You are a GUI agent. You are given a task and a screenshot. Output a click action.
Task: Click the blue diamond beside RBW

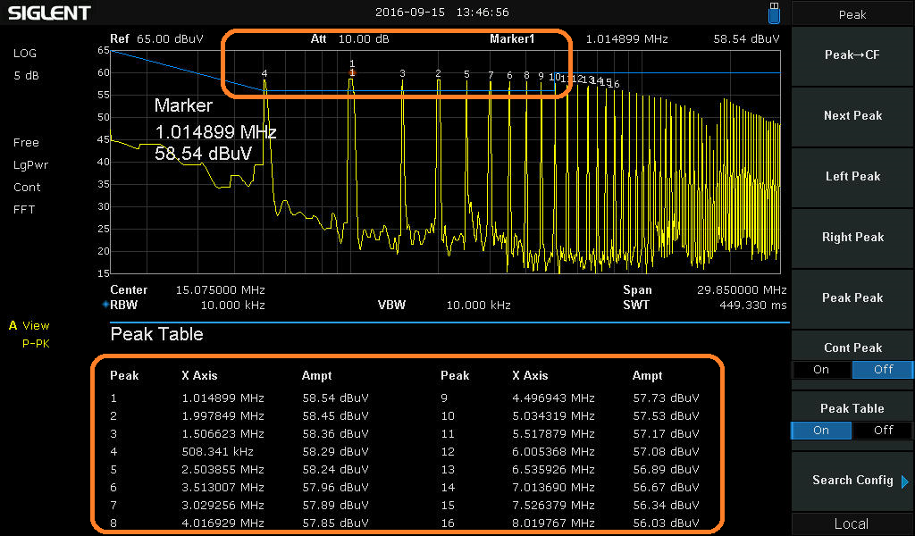pos(105,305)
